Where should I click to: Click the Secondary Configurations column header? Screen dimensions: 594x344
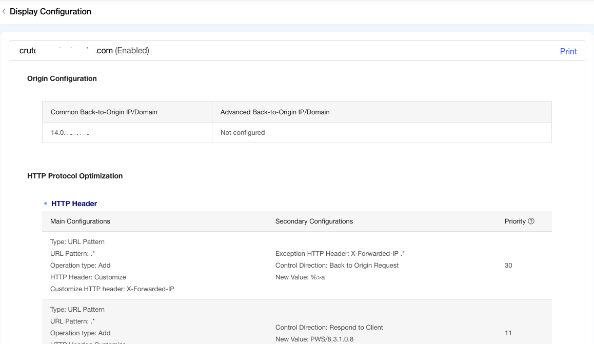(314, 221)
